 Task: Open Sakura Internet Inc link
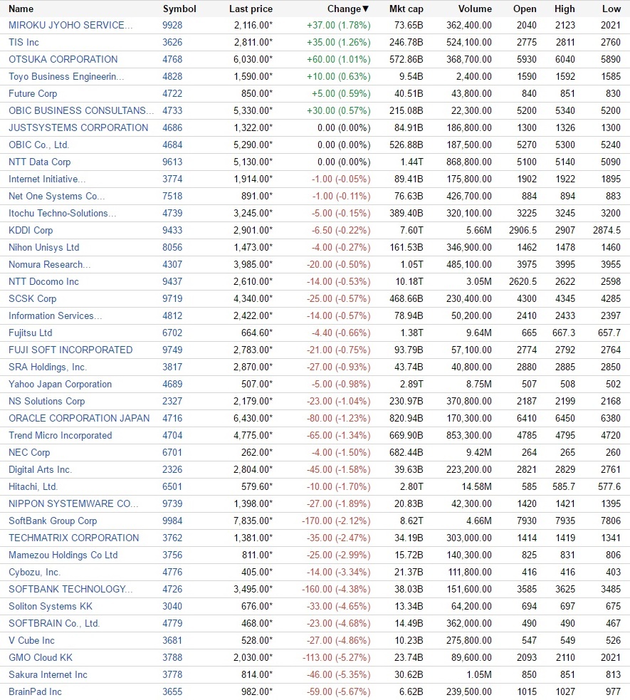48,675
